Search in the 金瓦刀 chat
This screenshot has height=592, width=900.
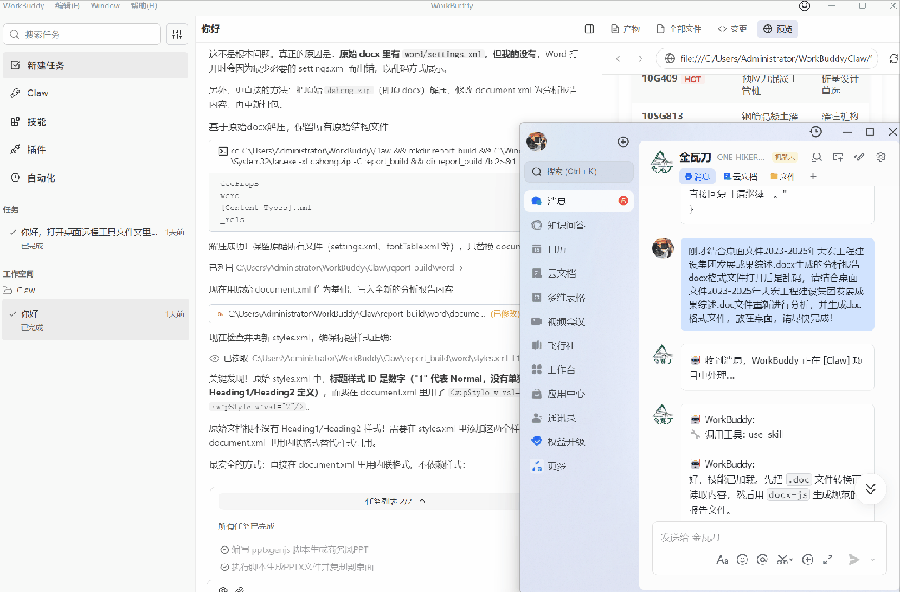coord(817,158)
